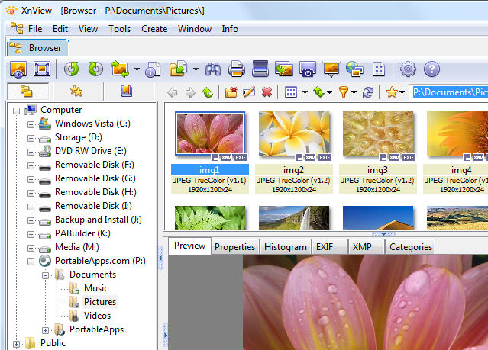Open the Window menu
Viewport: 488px width, 350px height.
[x=195, y=29]
